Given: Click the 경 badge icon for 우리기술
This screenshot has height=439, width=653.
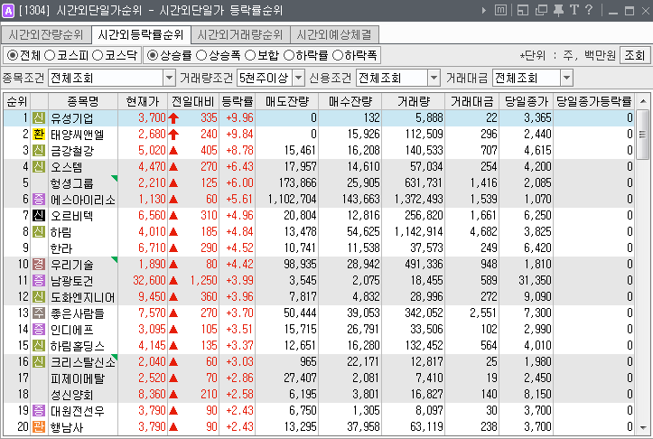Looking at the screenshot, I should tap(39, 264).
